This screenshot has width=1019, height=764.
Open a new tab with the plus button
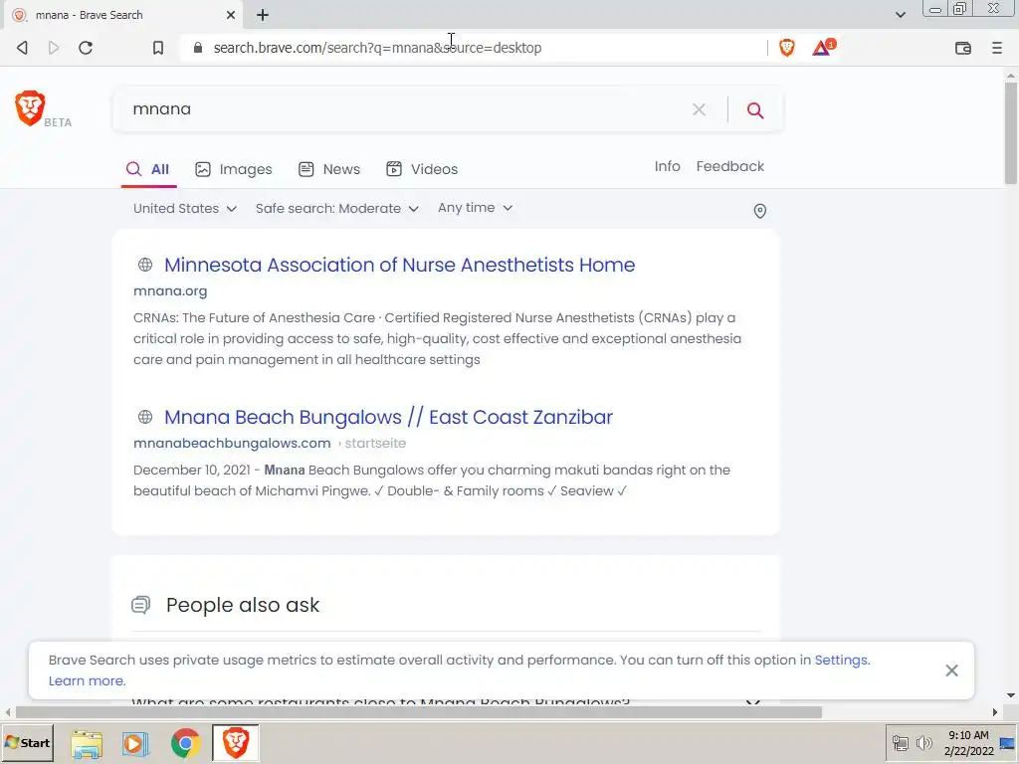tap(263, 15)
